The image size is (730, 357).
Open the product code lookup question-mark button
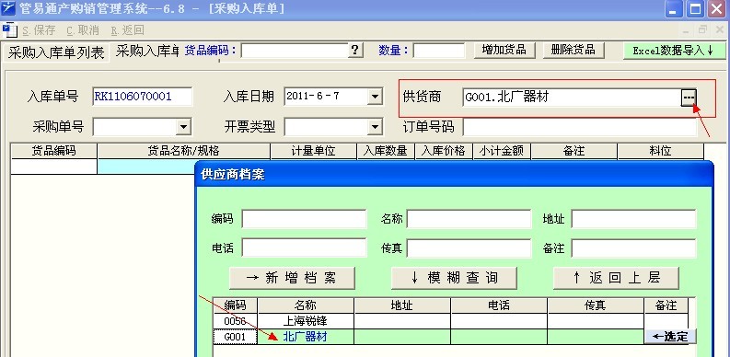pyautogui.click(x=355, y=51)
